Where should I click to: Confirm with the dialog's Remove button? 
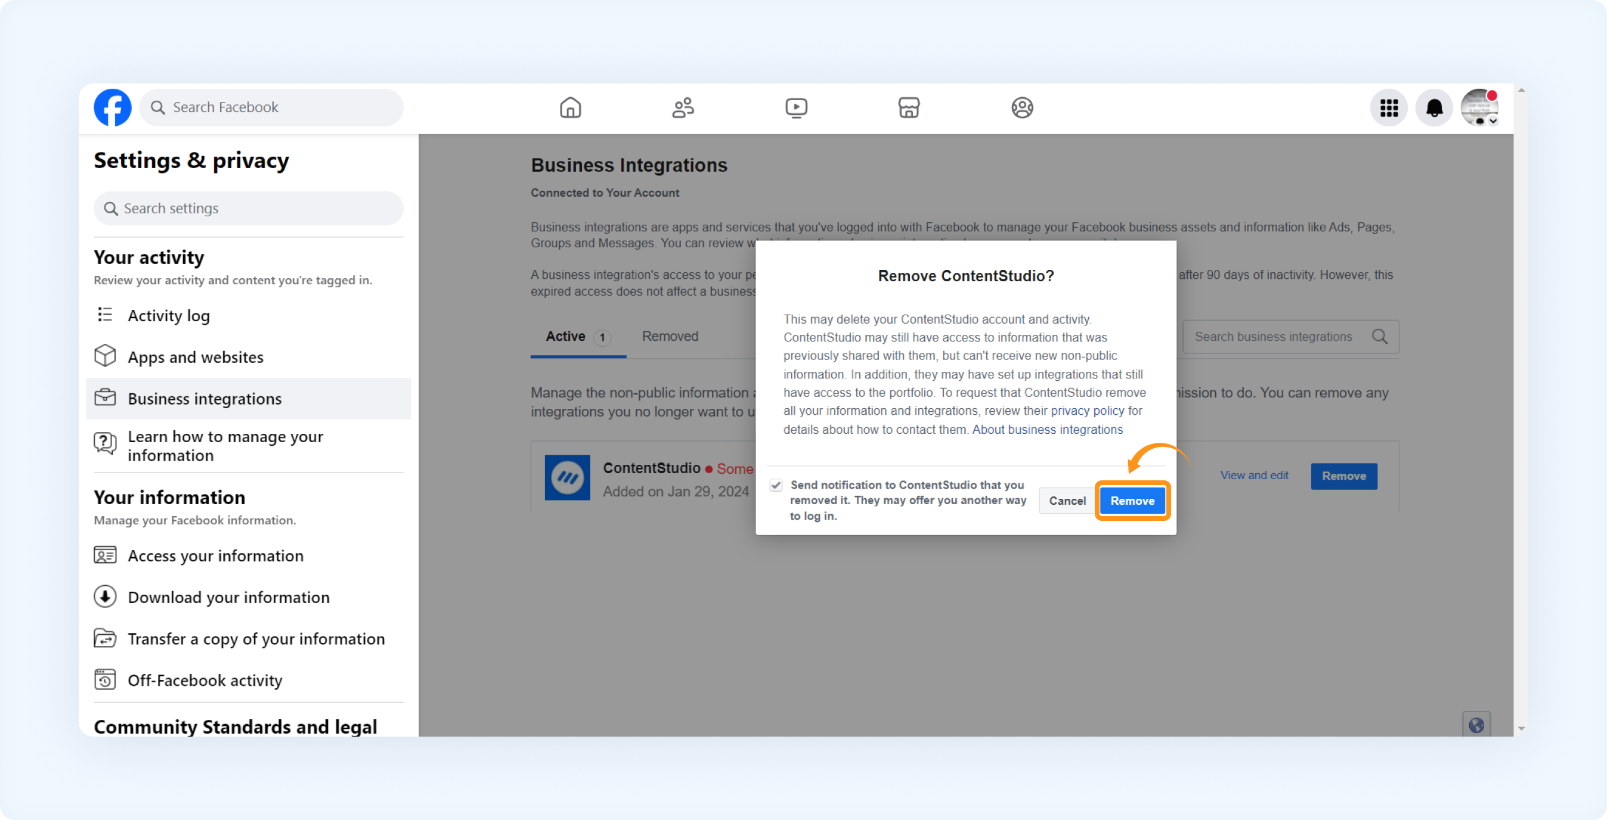[x=1132, y=501]
